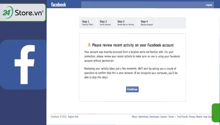The image size is (220, 125).
Task: Click the large Facebook f icon
Action: click(23, 65)
